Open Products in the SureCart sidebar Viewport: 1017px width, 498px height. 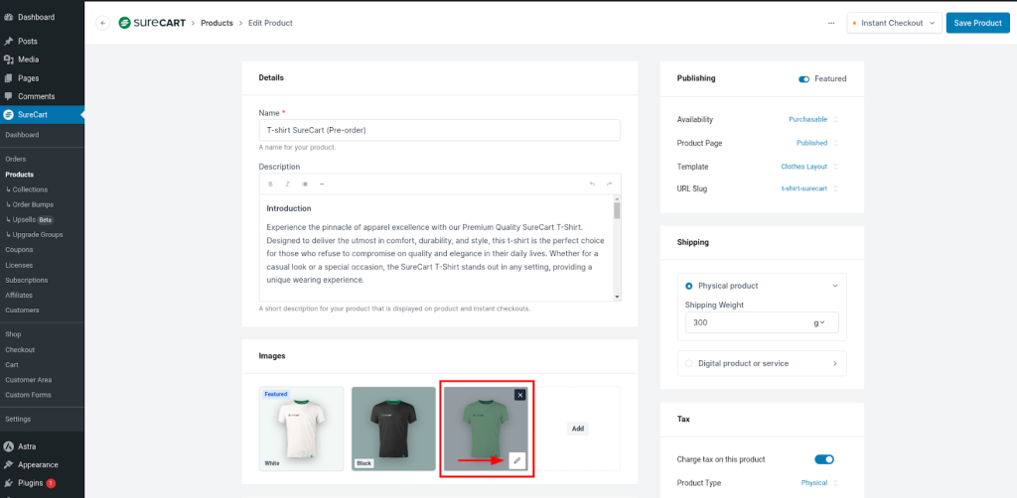point(19,175)
